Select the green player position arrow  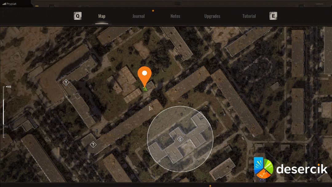click(145, 89)
